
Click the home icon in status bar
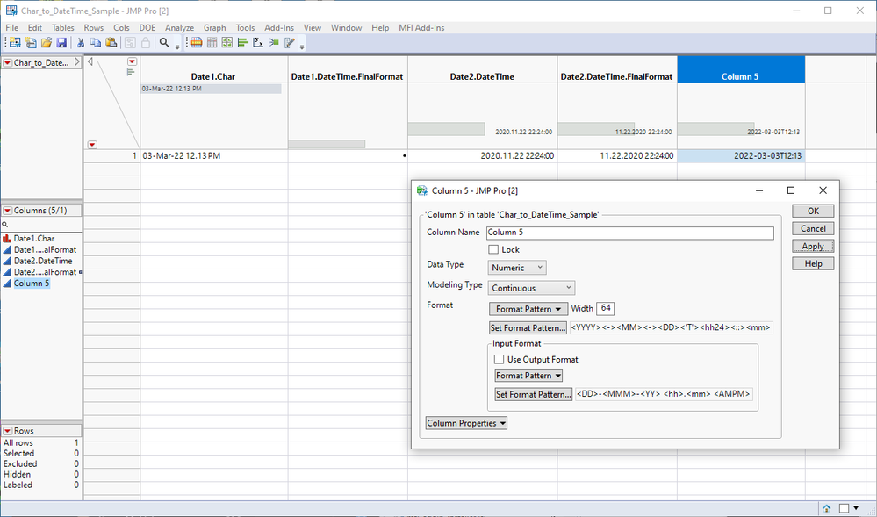pos(826,507)
